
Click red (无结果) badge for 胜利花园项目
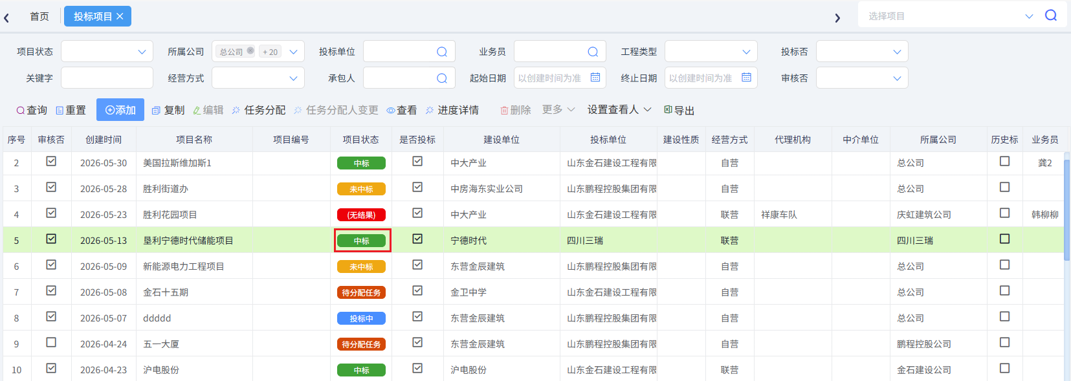point(361,215)
